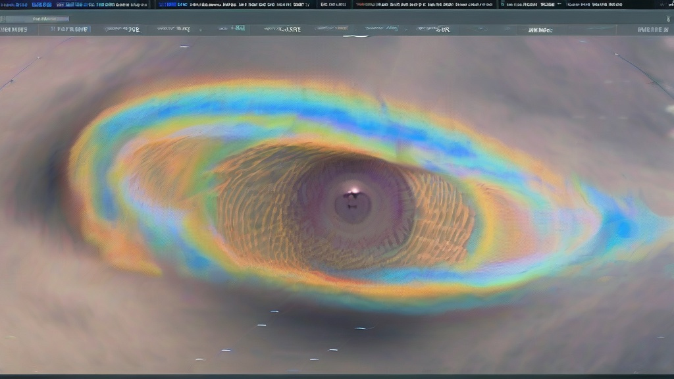Click the pupil of the eye image
Image resolution: width=674 pixels, height=379 pixels.
coord(353,207)
